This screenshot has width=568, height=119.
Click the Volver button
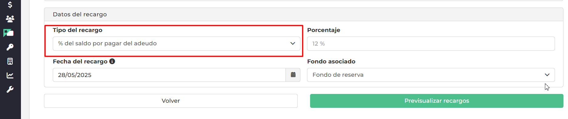[x=171, y=101]
